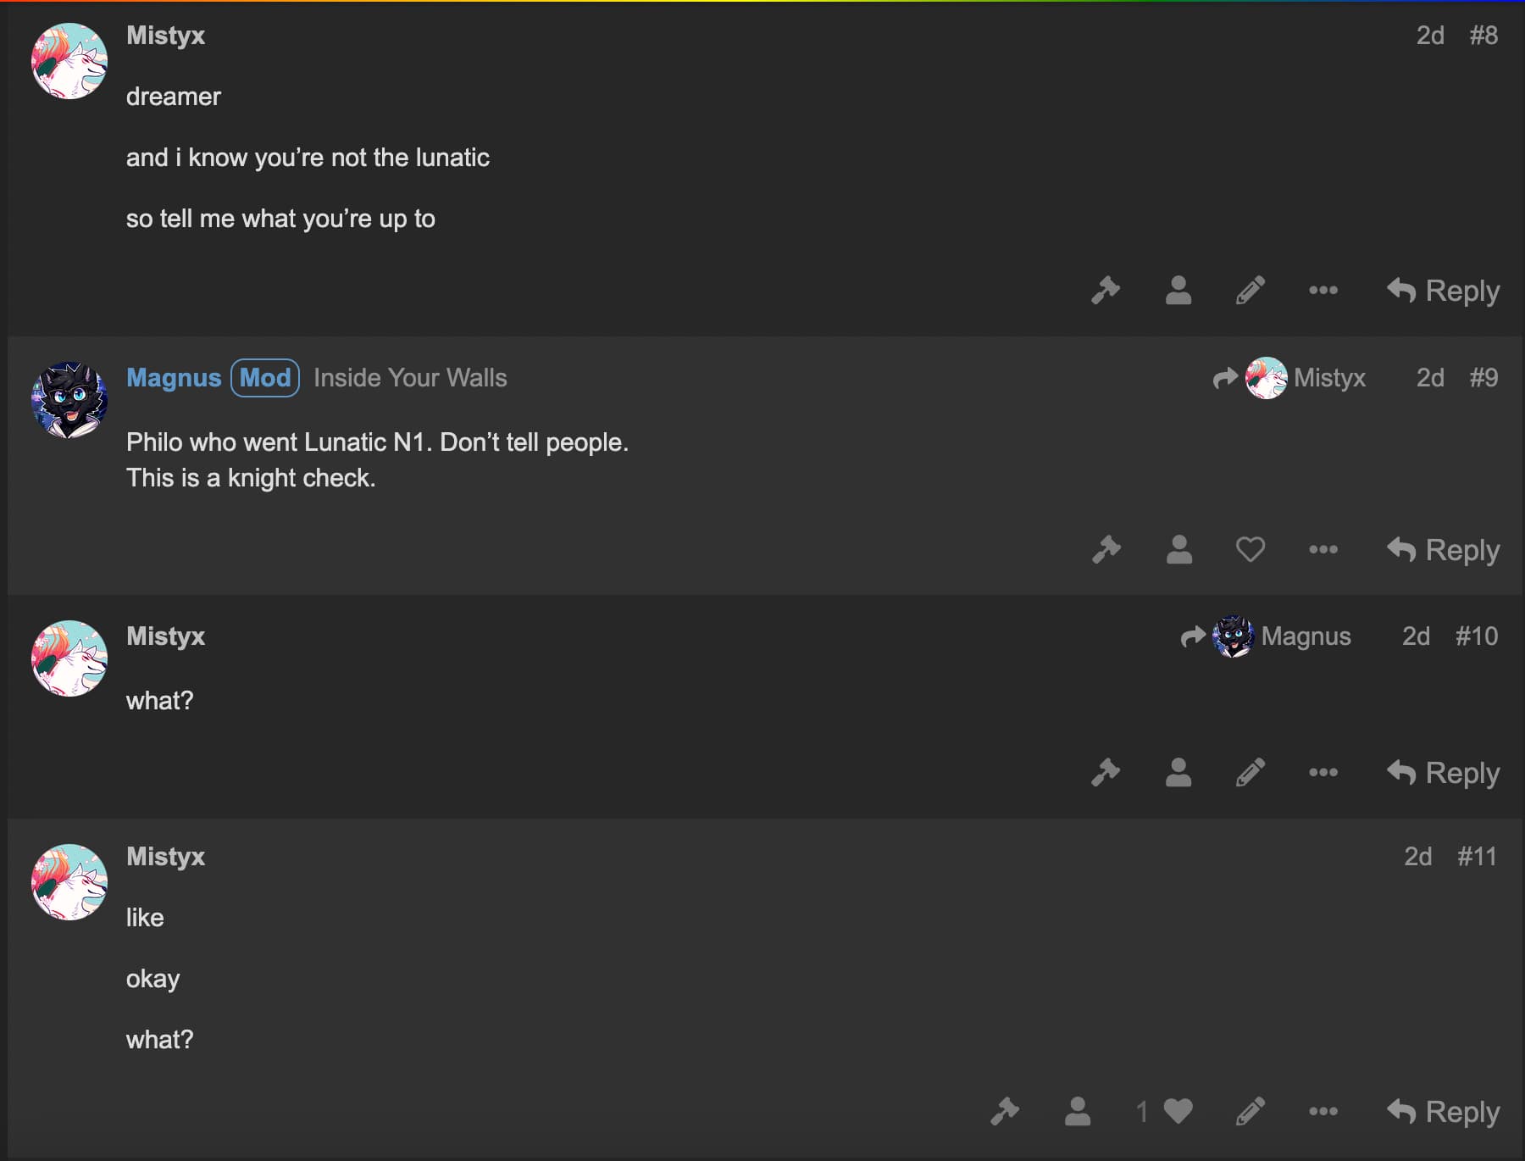Click the gavel icon on post #10
Screen dimensions: 1525x1161
(1106, 773)
